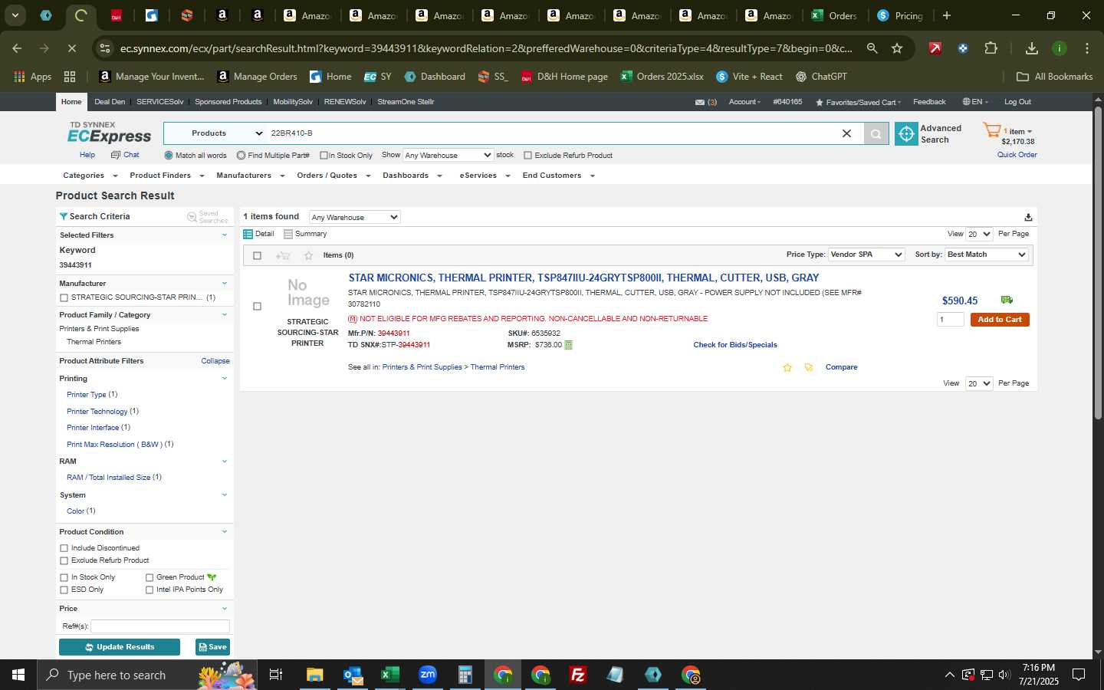Open the Zoom taskbar icon
Viewport: 1104px width, 690px height.
pos(428,675)
